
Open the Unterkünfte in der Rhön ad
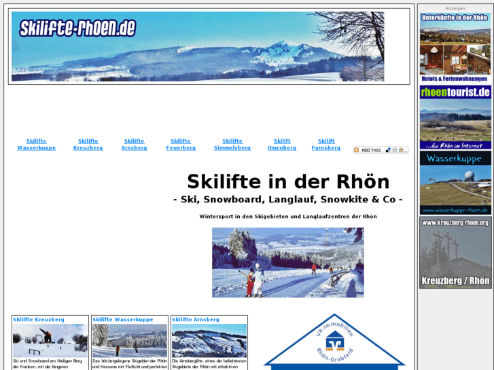click(x=455, y=48)
